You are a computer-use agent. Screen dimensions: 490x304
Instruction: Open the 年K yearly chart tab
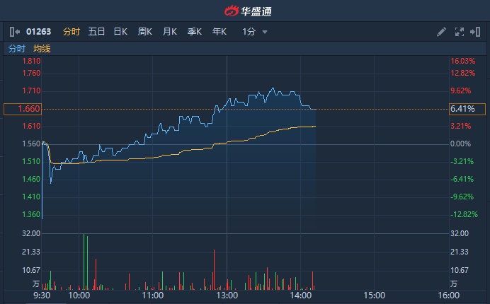(220, 32)
